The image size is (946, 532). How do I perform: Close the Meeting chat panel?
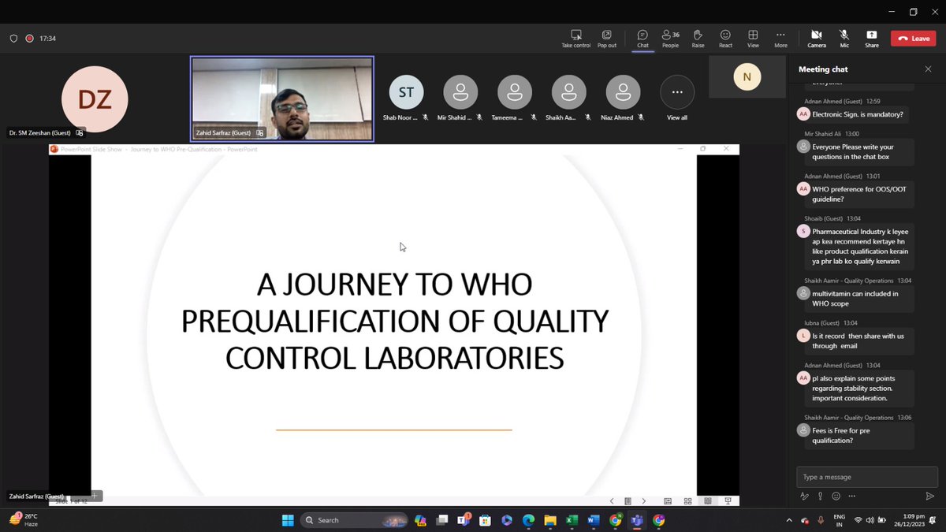coord(928,69)
